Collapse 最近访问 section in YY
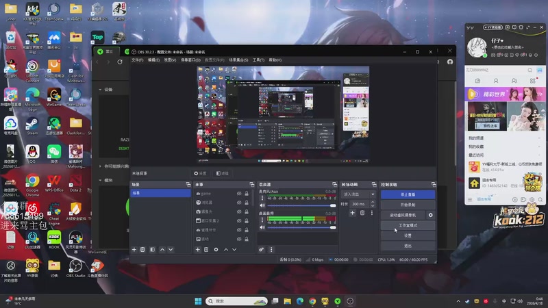Screen dimensions: 548x308 pos(539,155)
